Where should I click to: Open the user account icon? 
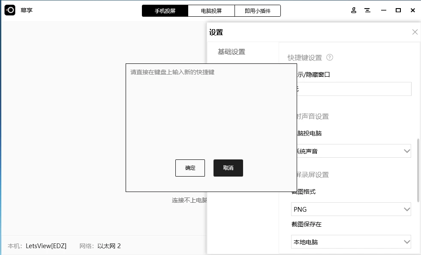(x=353, y=10)
